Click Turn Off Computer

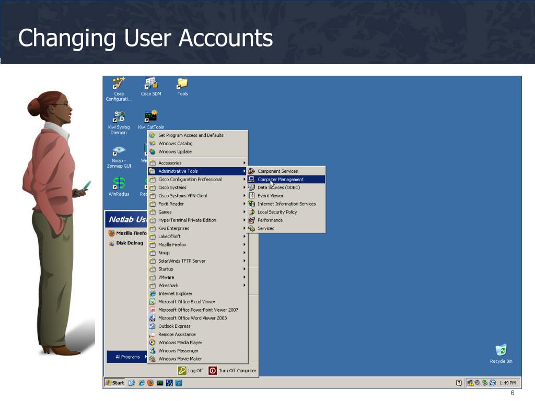click(x=232, y=371)
